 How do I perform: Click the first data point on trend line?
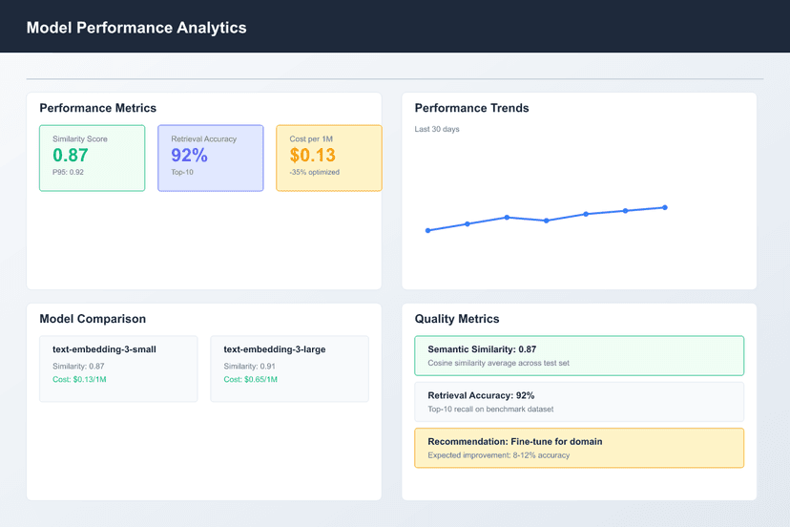click(x=428, y=230)
